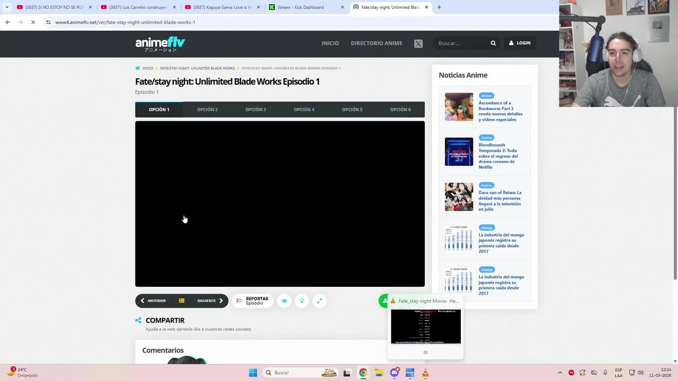Open the Dara-san of Reiwa news link

click(500, 201)
